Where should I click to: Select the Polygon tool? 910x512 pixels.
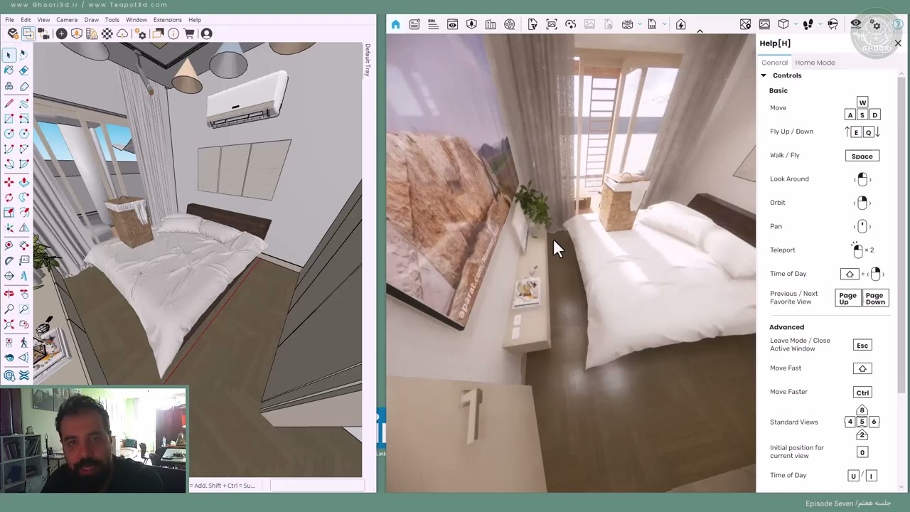24,134
